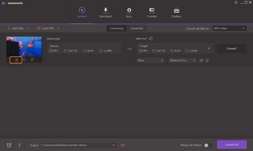Image resolution: width=253 pixels, height=151 pixels.
Task: Select the jellies.mp4 video thumbnail
Action: tap(24, 46)
